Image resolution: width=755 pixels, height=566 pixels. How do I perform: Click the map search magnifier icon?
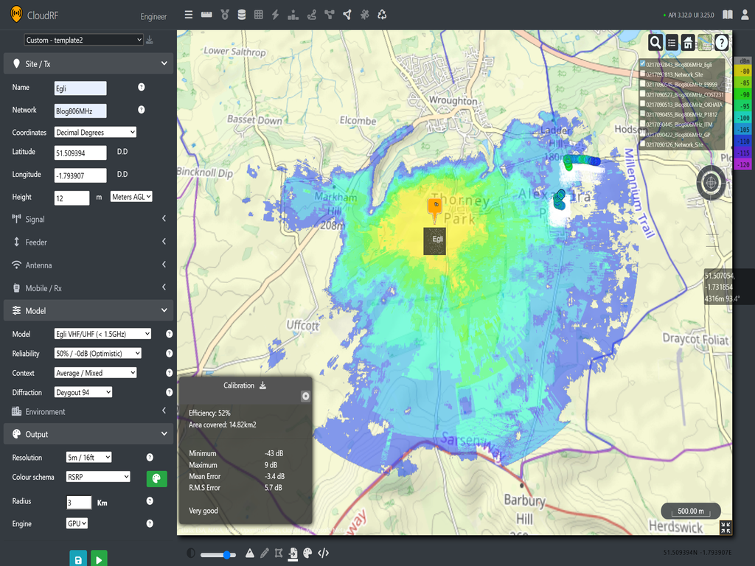click(x=655, y=42)
